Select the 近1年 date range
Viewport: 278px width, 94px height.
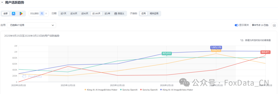(x=107, y=13)
